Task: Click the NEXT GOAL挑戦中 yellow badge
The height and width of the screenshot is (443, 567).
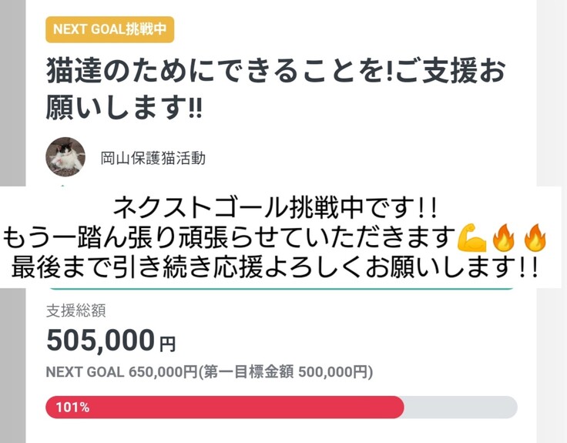Action: (109, 29)
